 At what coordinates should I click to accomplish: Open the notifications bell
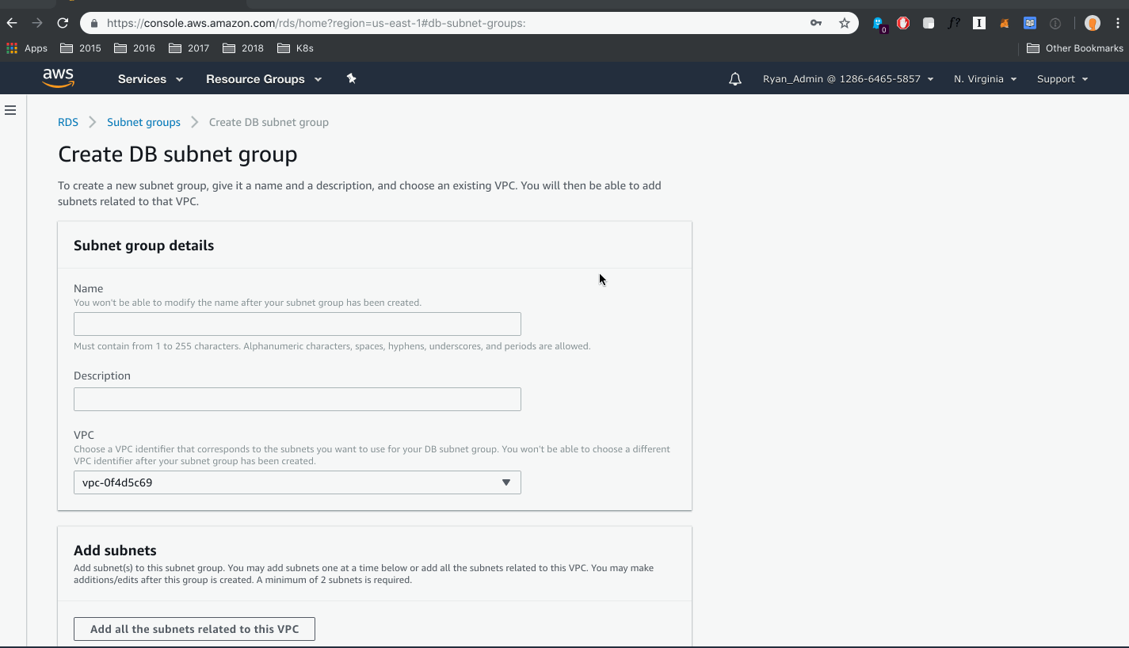[734, 78]
